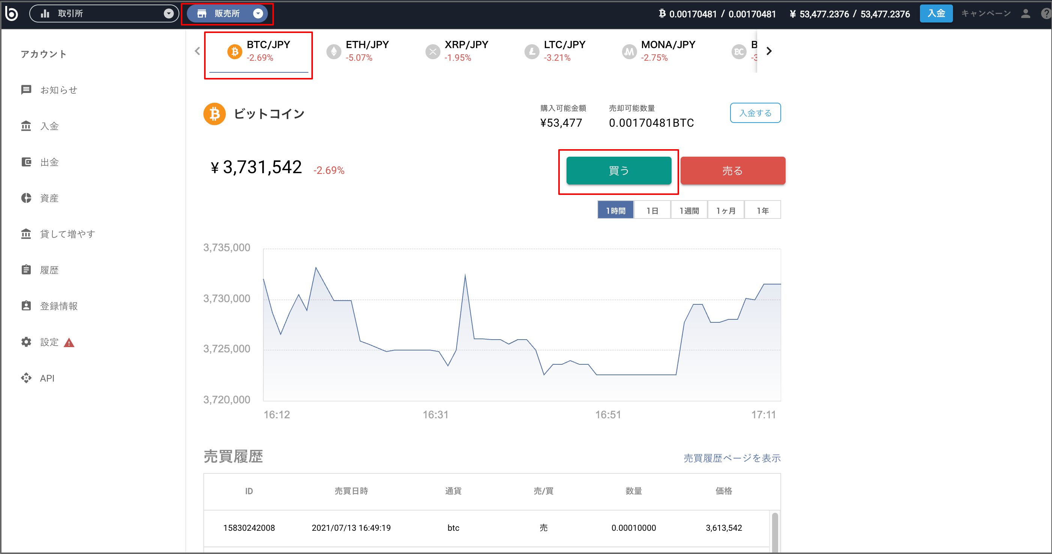Open お知らせ in the sidebar
Screen dimensions: 1052x554
click(x=59, y=90)
